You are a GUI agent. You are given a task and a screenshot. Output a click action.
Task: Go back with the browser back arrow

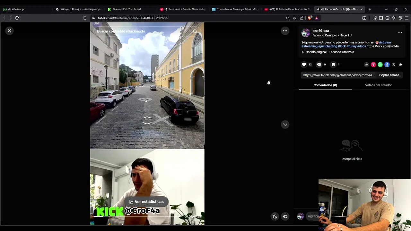4,18
